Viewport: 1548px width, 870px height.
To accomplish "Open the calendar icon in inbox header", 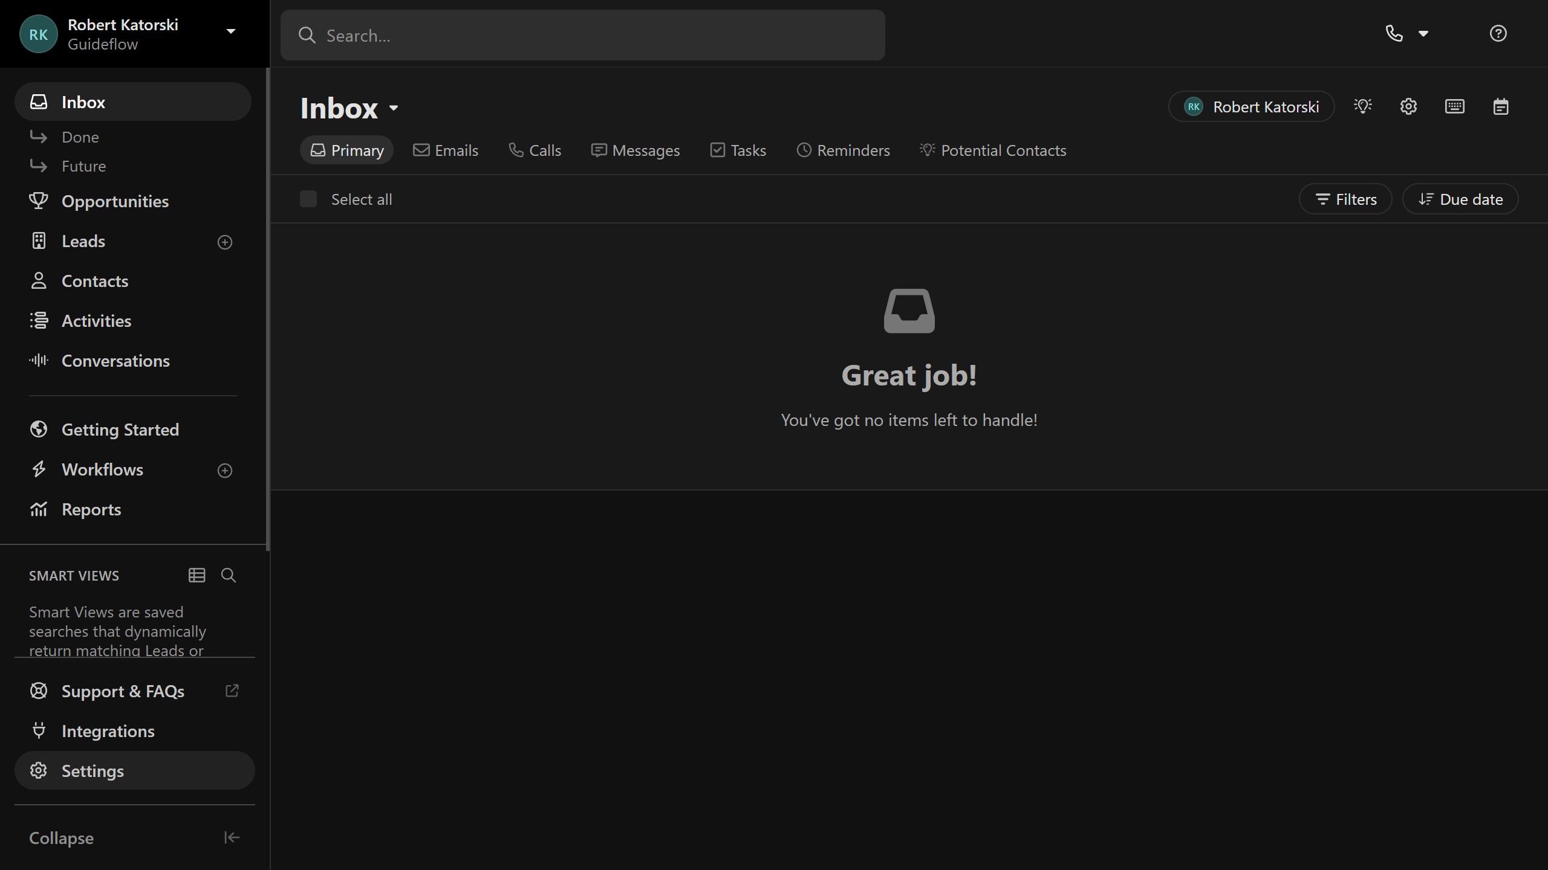I will pos(1500,106).
